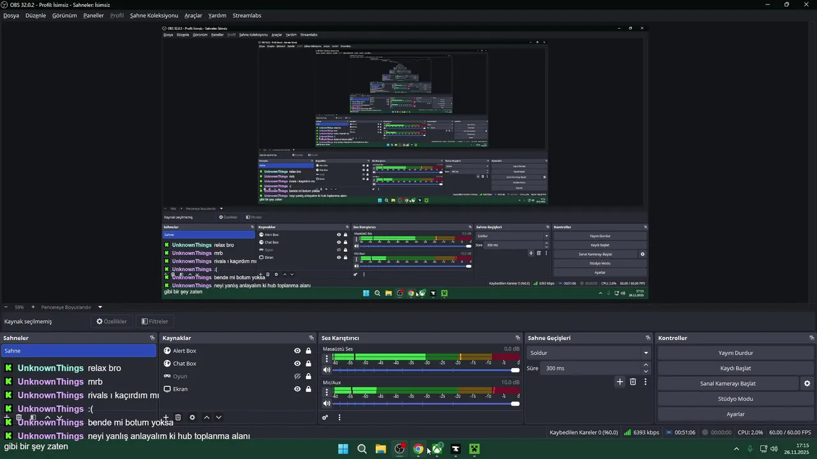Open the Sahne Koleksiyonu menu
The height and width of the screenshot is (459, 817).
click(154, 15)
